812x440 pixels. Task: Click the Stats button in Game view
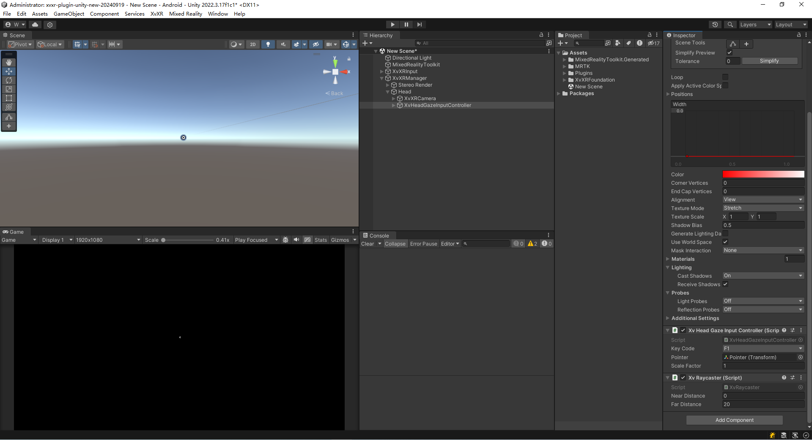coord(321,240)
